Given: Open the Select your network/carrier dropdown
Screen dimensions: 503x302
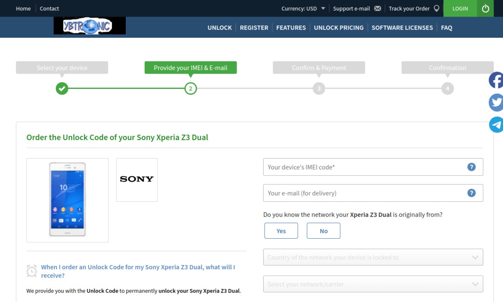Looking at the screenshot, I should click(x=373, y=284).
